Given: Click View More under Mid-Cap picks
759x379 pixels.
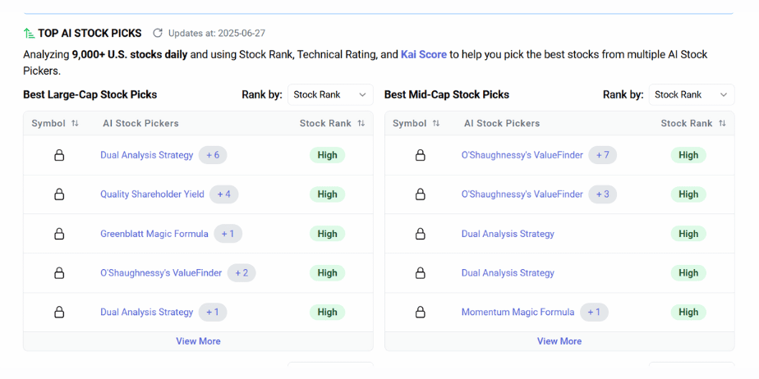Looking at the screenshot, I should click(x=559, y=341).
